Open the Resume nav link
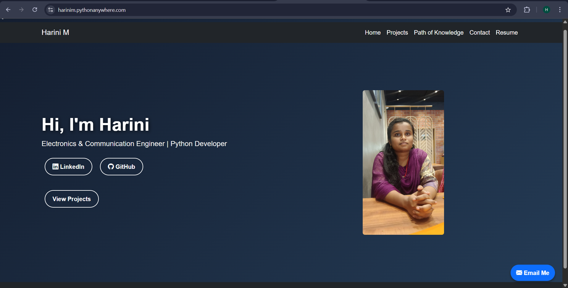568x288 pixels. click(506, 33)
